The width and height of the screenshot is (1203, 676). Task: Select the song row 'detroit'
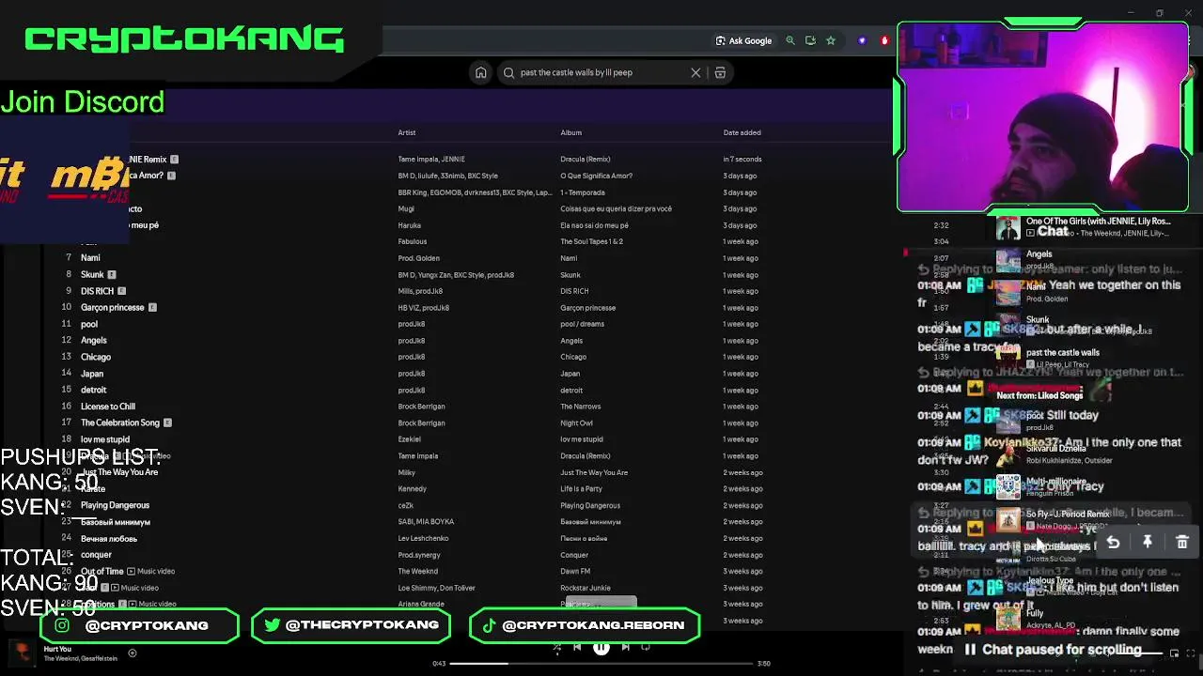tap(94, 390)
